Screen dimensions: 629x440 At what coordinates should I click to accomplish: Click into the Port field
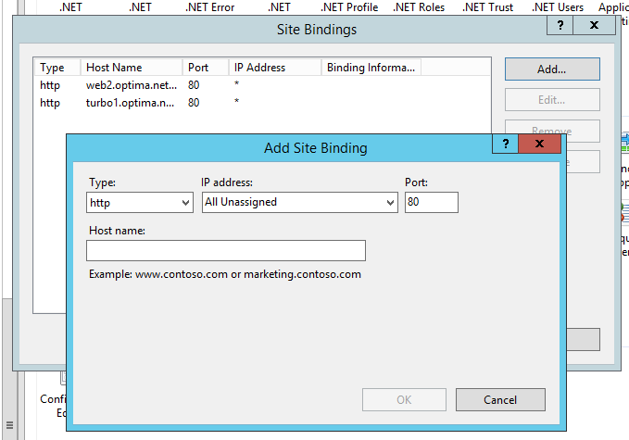431,202
